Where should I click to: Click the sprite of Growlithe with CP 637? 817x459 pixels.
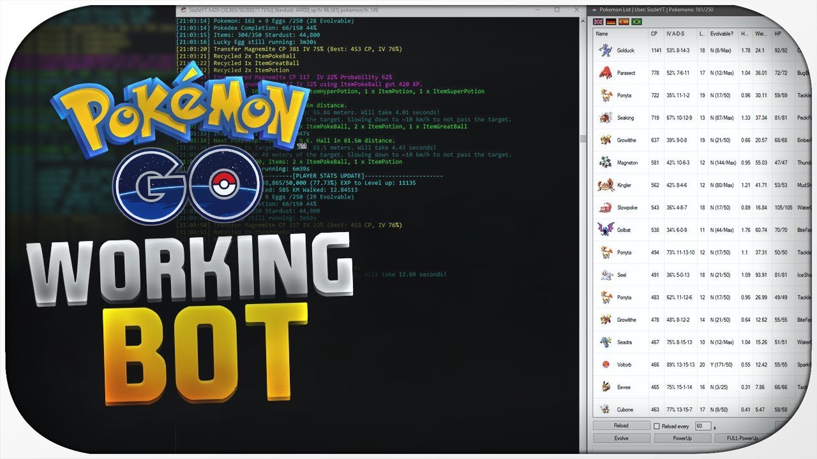[x=605, y=140]
